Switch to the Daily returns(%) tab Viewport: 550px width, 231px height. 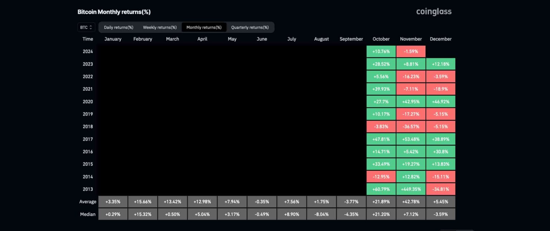(118, 27)
